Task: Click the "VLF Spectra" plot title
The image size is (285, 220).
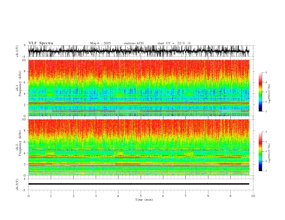Action: tap(41, 43)
